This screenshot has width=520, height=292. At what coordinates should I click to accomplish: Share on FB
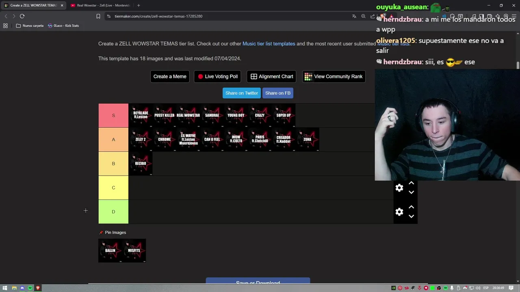coord(278,93)
